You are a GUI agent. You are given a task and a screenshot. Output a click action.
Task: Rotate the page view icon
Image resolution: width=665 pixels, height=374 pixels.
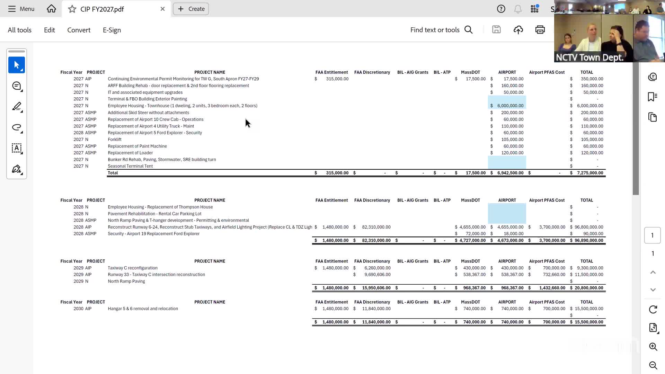tap(653, 309)
